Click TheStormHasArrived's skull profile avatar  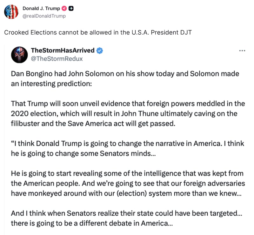click(x=20, y=54)
